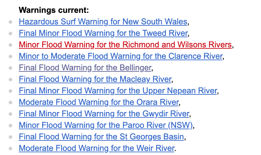261x155 pixels.
Task: Open Final Minor Flood Warning for Upper Nepean River
Action: click(x=118, y=91)
